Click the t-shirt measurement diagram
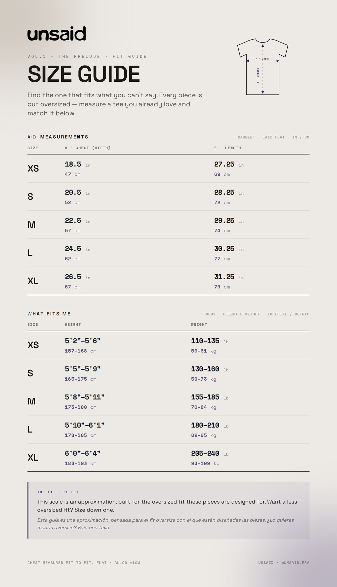337x587 pixels. point(263,67)
